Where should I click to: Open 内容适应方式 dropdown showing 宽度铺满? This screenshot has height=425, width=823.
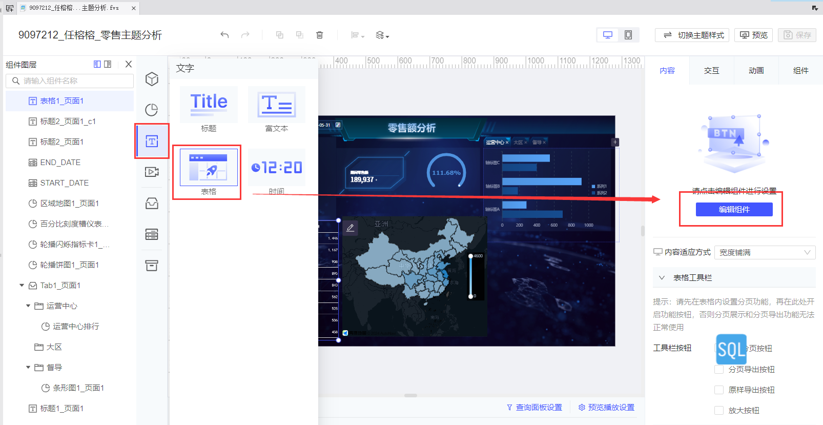(x=765, y=252)
